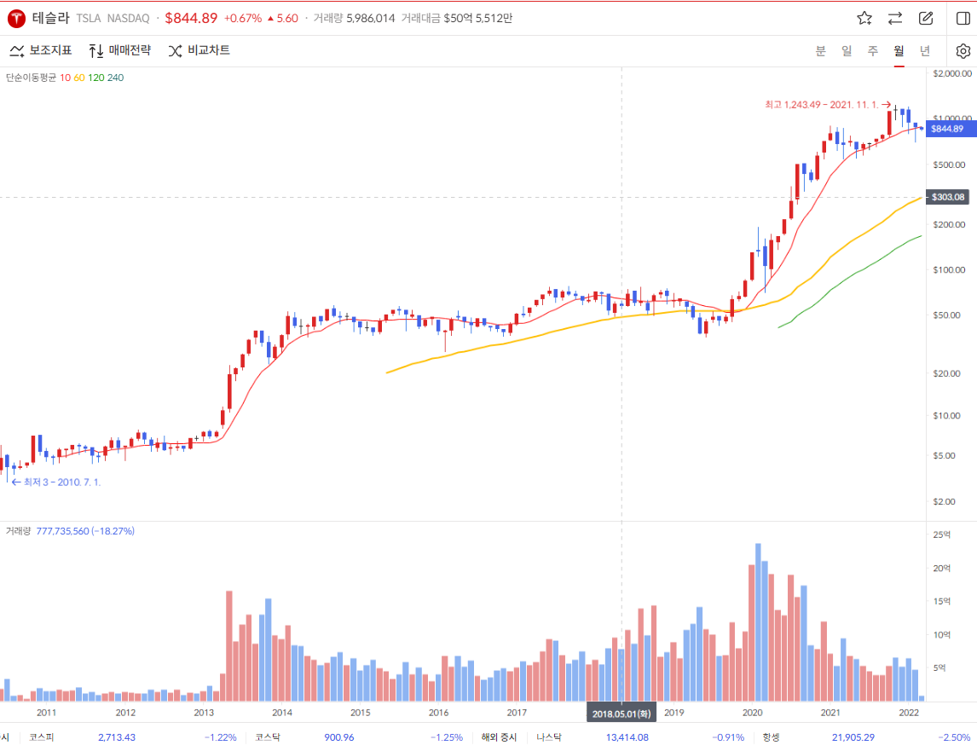The height and width of the screenshot is (751, 977).
Task: Click the orange 60 moving average value
Action: [x=79, y=78]
